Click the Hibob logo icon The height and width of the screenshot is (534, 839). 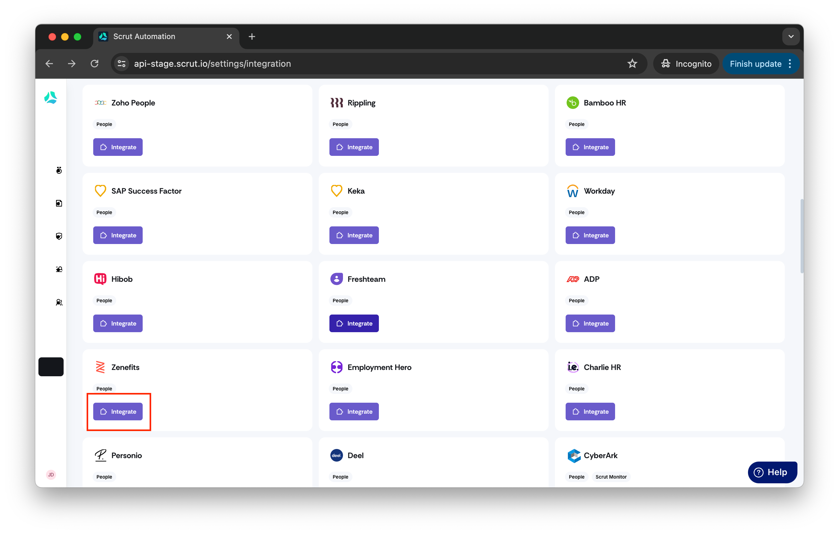(x=100, y=279)
